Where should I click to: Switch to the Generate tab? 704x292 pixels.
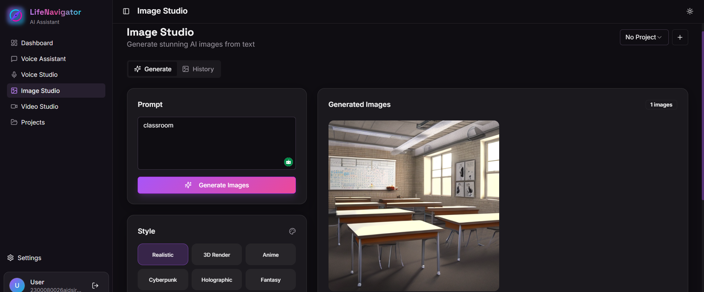pos(153,69)
